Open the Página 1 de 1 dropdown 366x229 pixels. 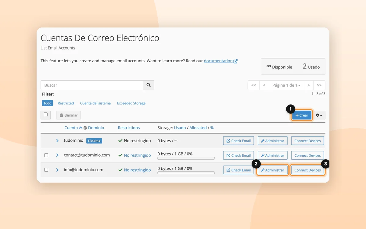click(x=286, y=85)
